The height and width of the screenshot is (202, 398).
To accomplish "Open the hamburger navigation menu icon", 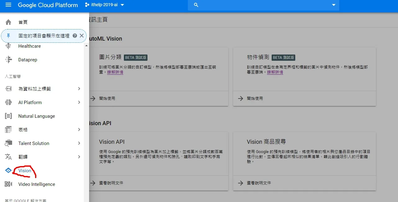I will pyautogui.click(x=8, y=5).
